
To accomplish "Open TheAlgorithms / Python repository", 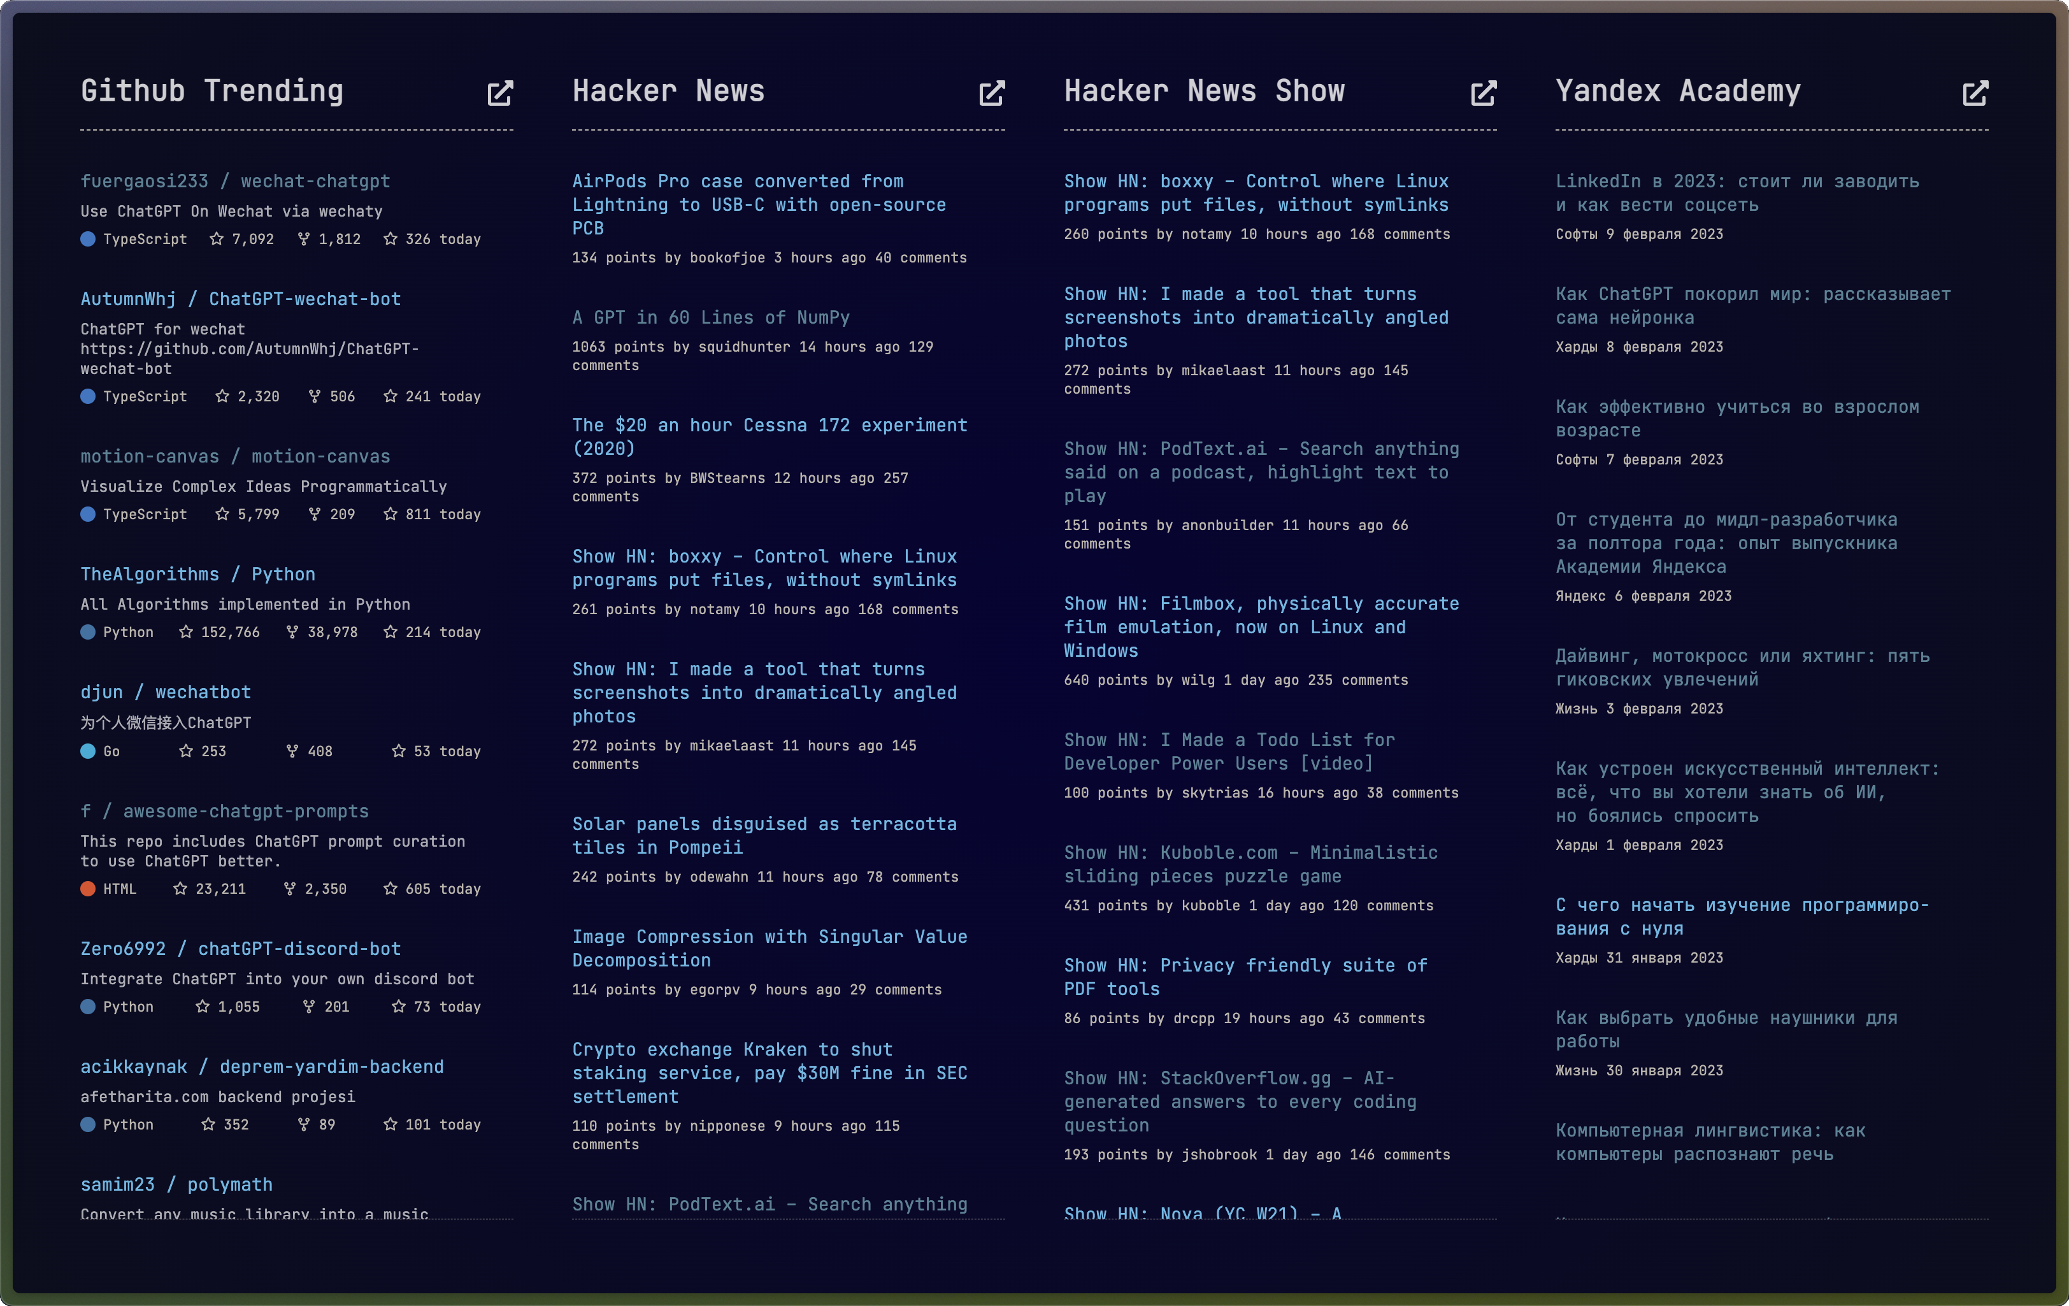I will 197,574.
